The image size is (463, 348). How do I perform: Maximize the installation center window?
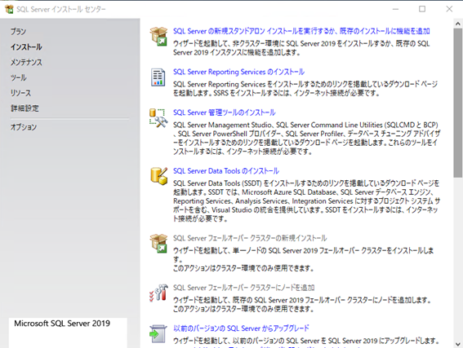422,9
